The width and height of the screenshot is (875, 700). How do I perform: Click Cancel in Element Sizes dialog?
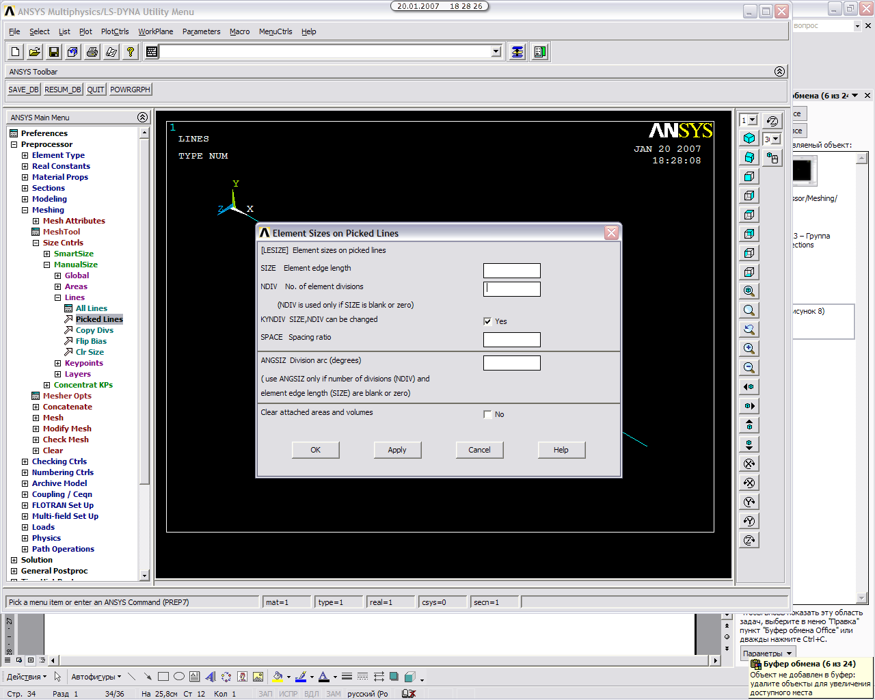click(x=479, y=450)
